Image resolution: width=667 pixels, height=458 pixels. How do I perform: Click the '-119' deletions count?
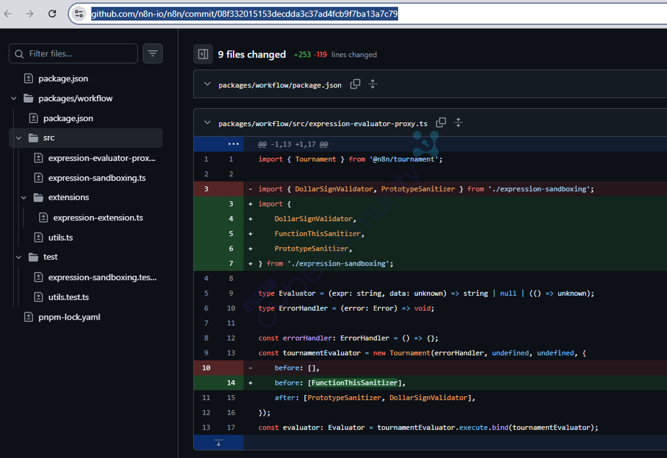(320, 55)
